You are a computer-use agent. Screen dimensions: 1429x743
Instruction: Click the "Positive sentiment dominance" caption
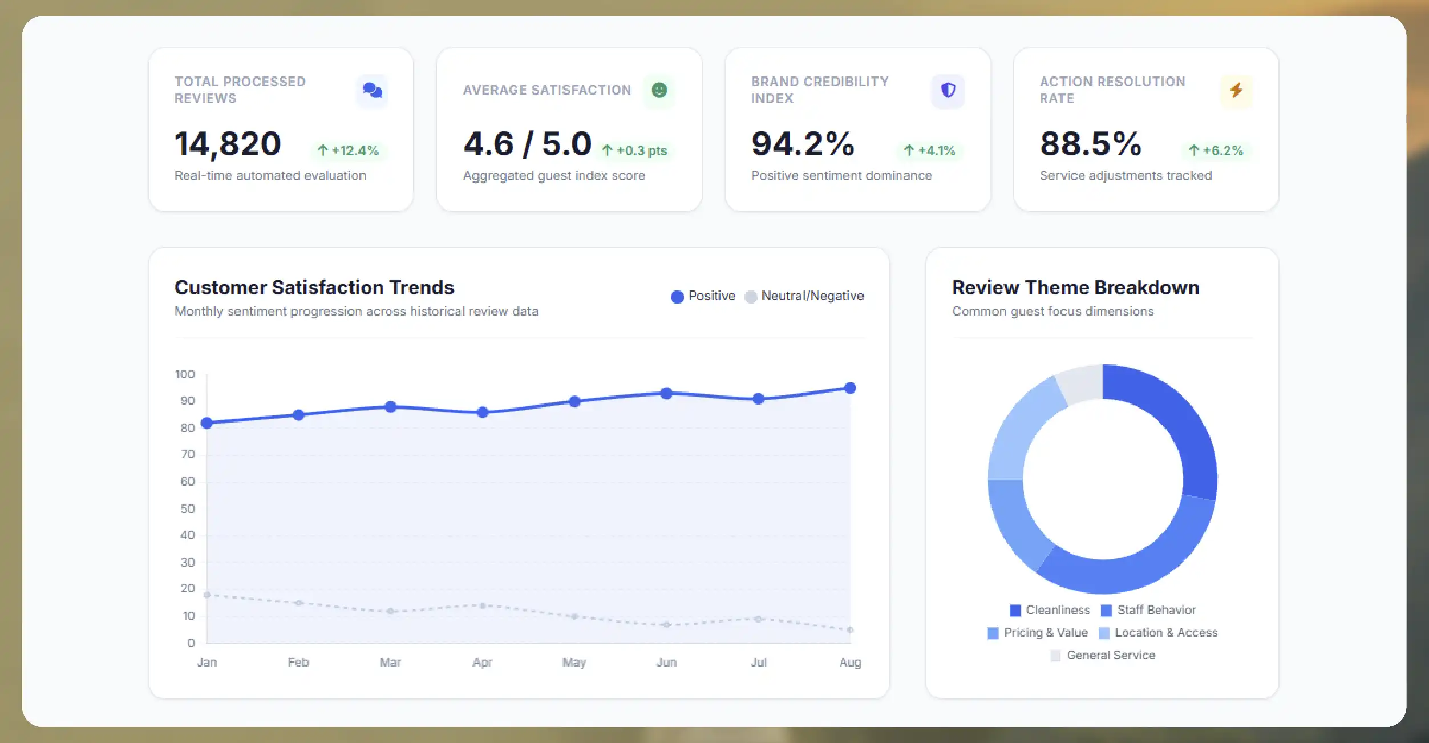(841, 176)
